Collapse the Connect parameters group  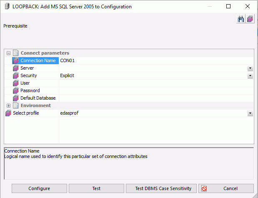[x=9, y=53]
